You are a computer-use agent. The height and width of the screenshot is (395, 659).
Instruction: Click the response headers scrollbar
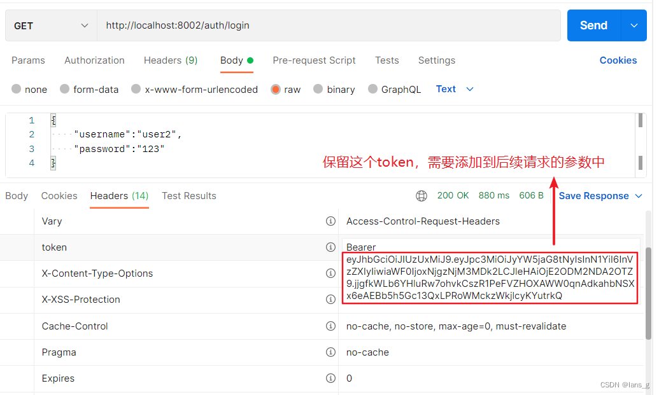tap(649, 293)
